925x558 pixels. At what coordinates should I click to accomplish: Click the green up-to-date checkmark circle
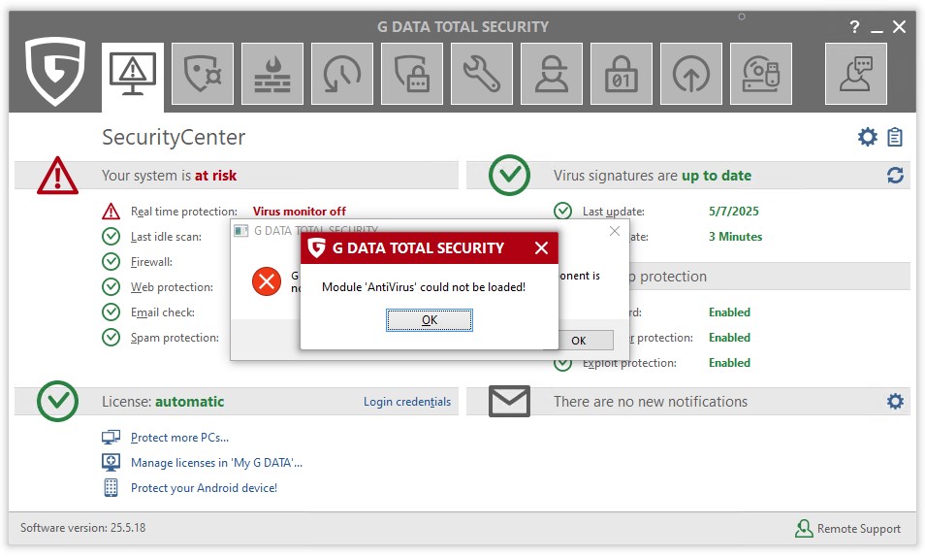coord(509,176)
